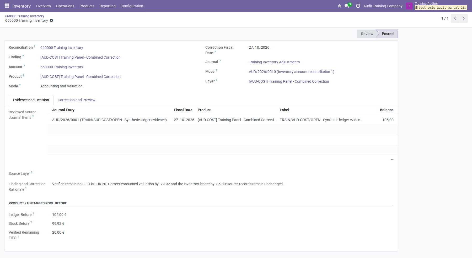472x258 pixels.
Task: Open the Overview menu
Action: pos(44,6)
